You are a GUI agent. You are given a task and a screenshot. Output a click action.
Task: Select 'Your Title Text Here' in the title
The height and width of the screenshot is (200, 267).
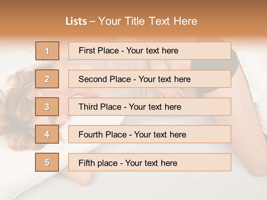tap(148, 21)
